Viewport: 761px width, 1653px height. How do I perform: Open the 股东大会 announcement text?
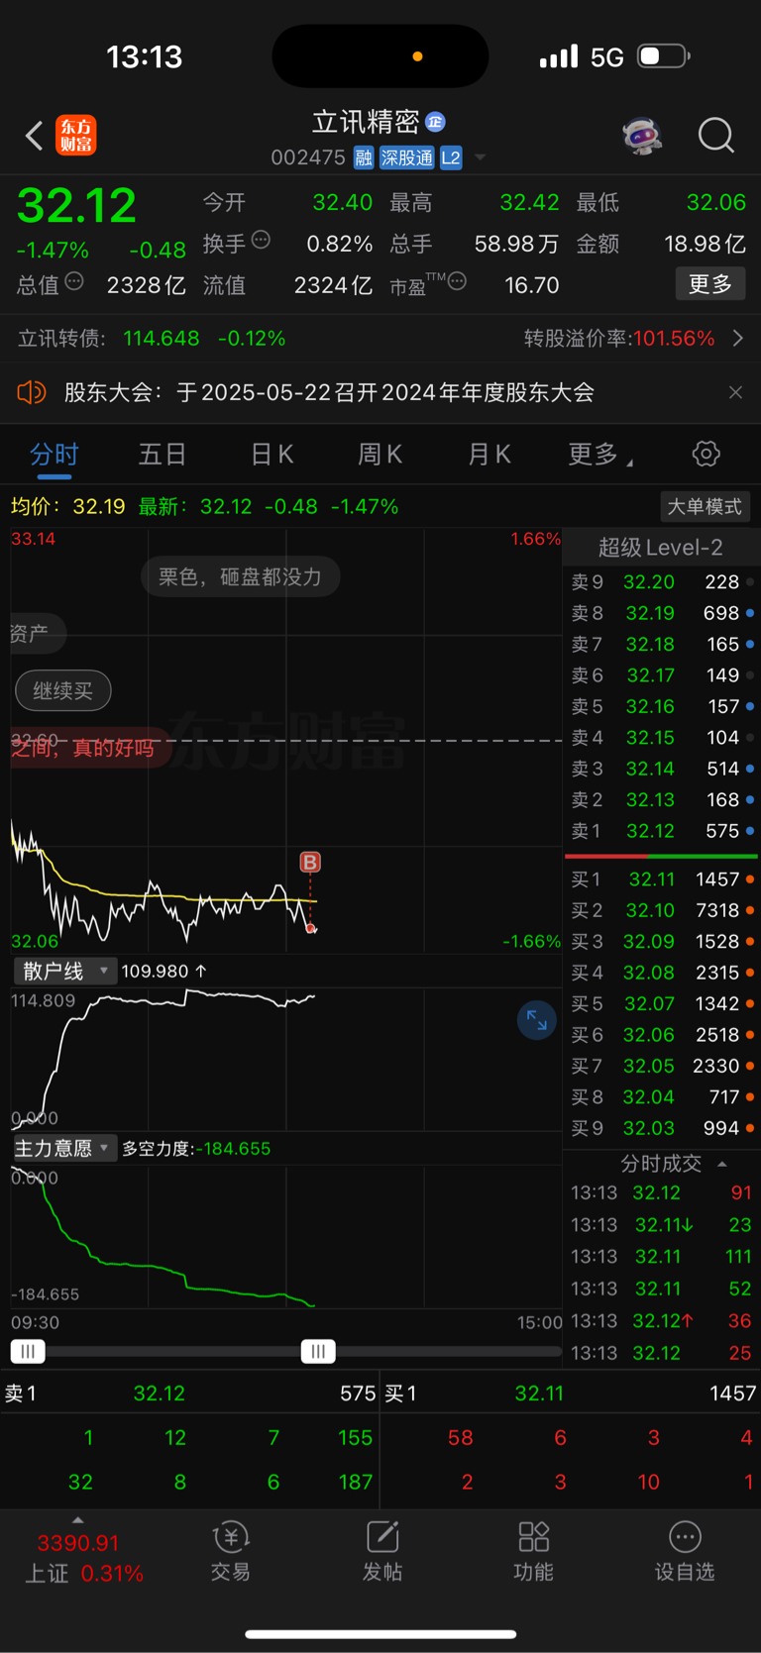click(329, 393)
